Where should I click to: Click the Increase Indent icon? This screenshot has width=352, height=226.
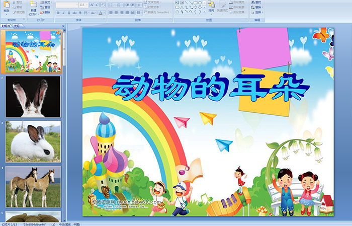point(132,5)
